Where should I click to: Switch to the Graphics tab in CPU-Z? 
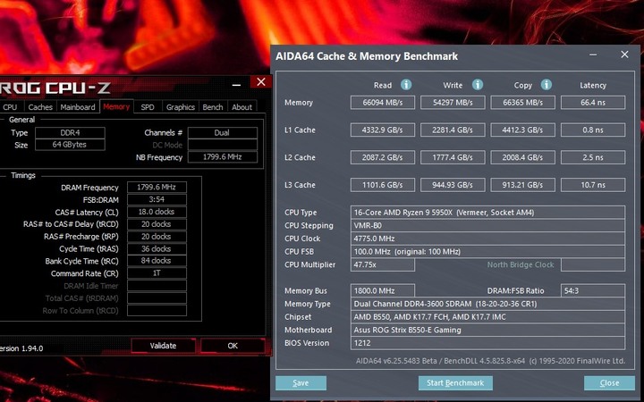[181, 107]
